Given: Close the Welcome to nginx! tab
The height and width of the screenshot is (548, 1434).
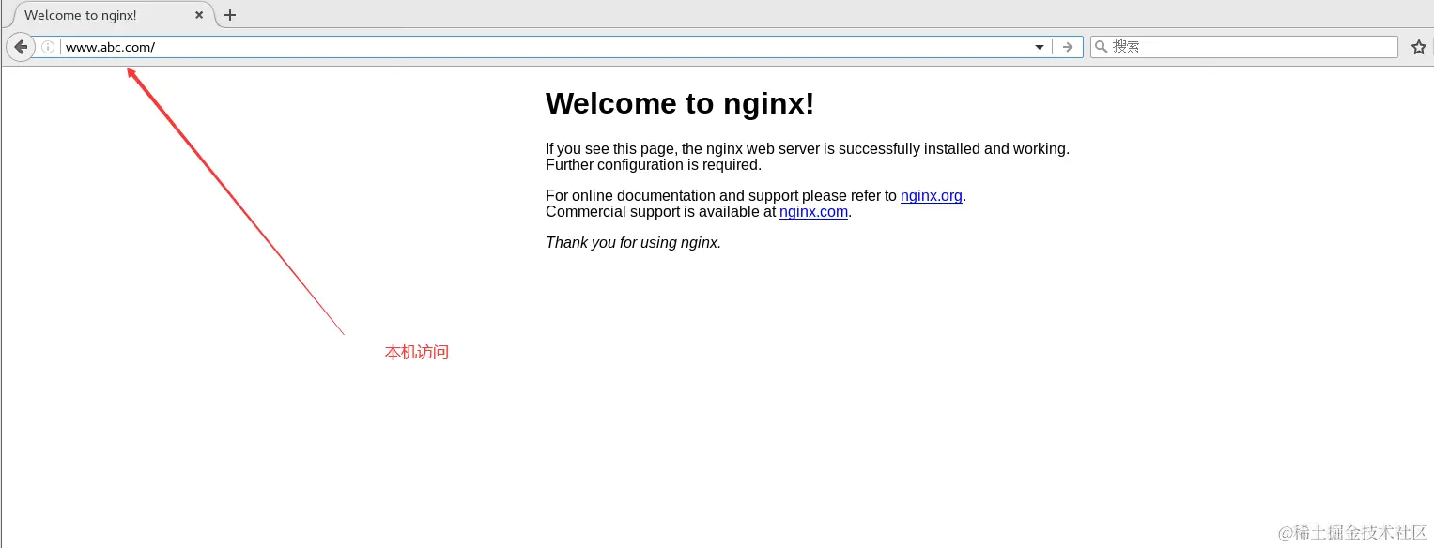Looking at the screenshot, I should 199,15.
